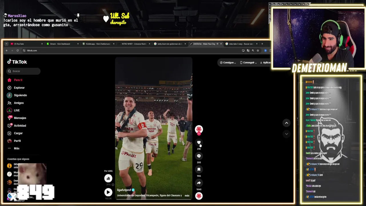This screenshot has width=366, height=206.
Task: Follow the creator via plus badge
Action: point(199,134)
